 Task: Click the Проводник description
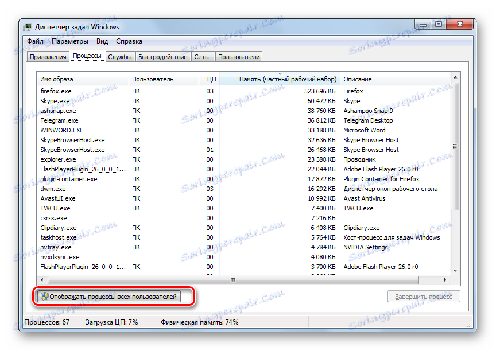360,159
